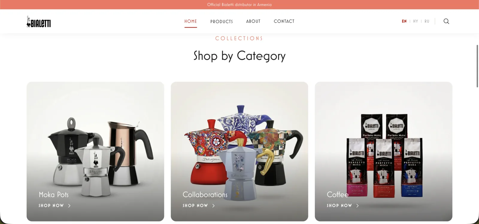Open the Collaborations category image
The width and height of the screenshot is (479, 224).
point(239,152)
